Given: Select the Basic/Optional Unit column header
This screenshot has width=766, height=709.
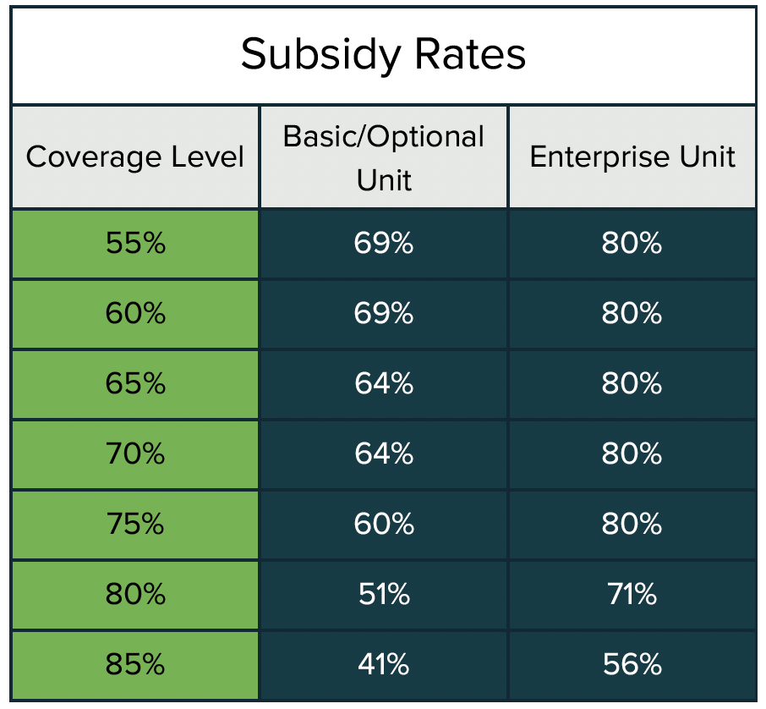Looking at the screenshot, I should point(384,157).
